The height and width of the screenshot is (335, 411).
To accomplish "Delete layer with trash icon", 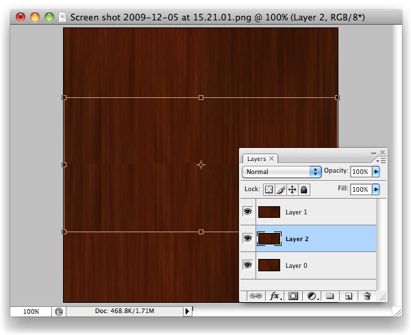I will [367, 297].
